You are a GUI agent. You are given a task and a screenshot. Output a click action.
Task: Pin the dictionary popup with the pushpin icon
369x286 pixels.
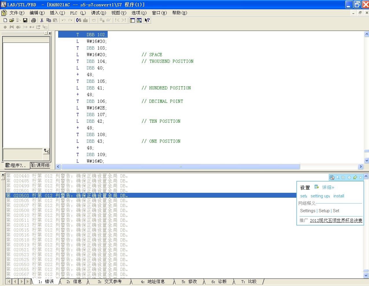coord(355,177)
